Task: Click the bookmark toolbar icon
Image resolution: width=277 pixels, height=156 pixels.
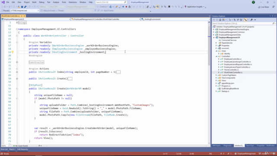Action: click(x=169, y=7)
